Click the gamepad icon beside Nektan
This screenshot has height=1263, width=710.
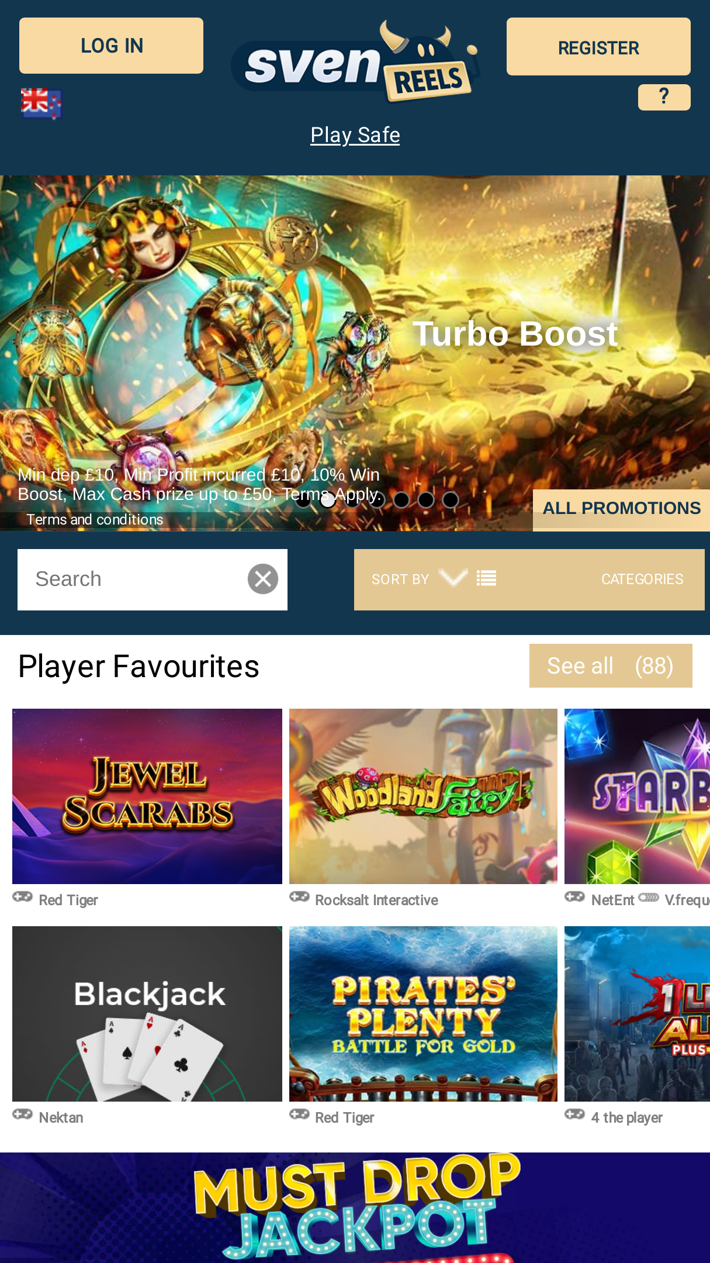click(x=23, y=1114)
